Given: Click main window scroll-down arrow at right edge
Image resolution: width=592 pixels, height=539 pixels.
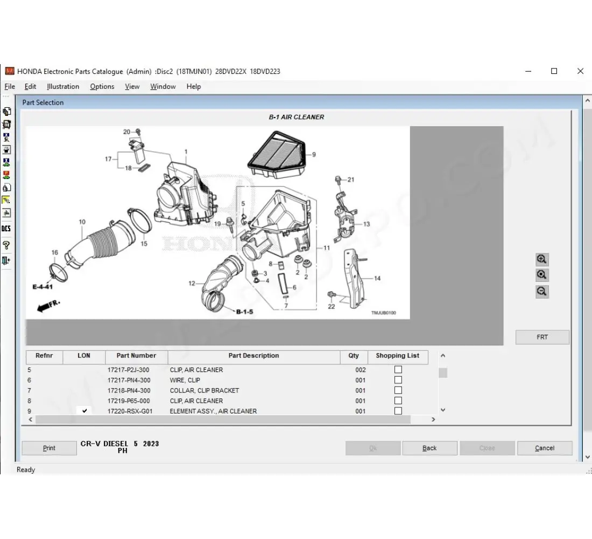Looking at the screenshot, I should pos(588,457).
